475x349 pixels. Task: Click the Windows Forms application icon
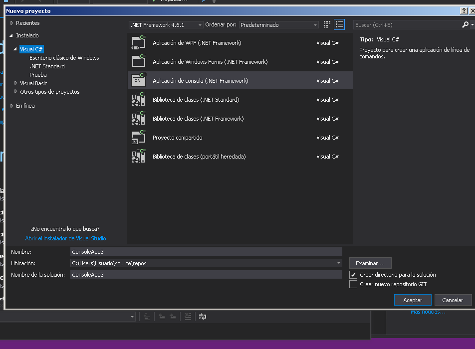[139, 61]
